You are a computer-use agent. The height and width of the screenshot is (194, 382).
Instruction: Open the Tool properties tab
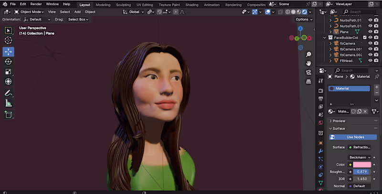click(x=320, y=81)
